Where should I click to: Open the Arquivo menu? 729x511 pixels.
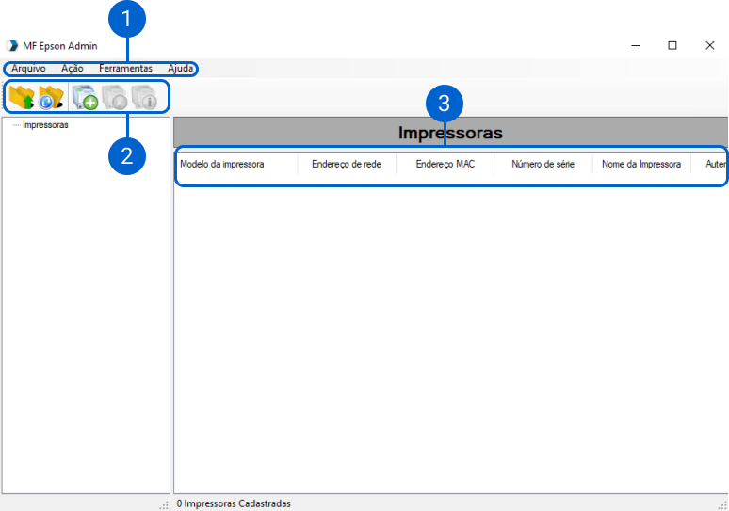click(x=28, y=69)
